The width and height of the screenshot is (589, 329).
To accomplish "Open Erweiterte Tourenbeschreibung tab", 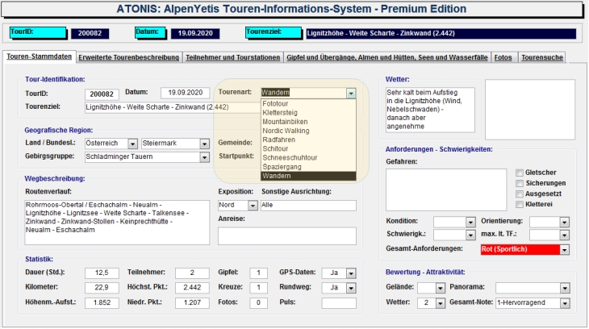I will point(128,57).
